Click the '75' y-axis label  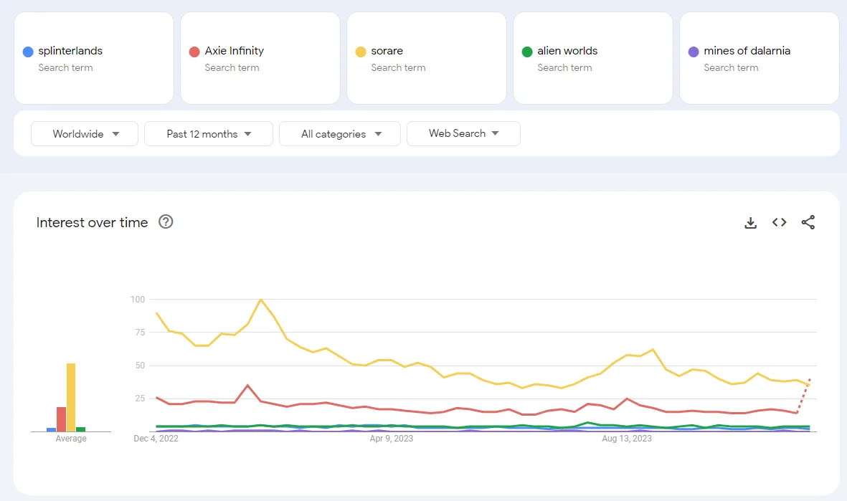(x=140, y=332)
